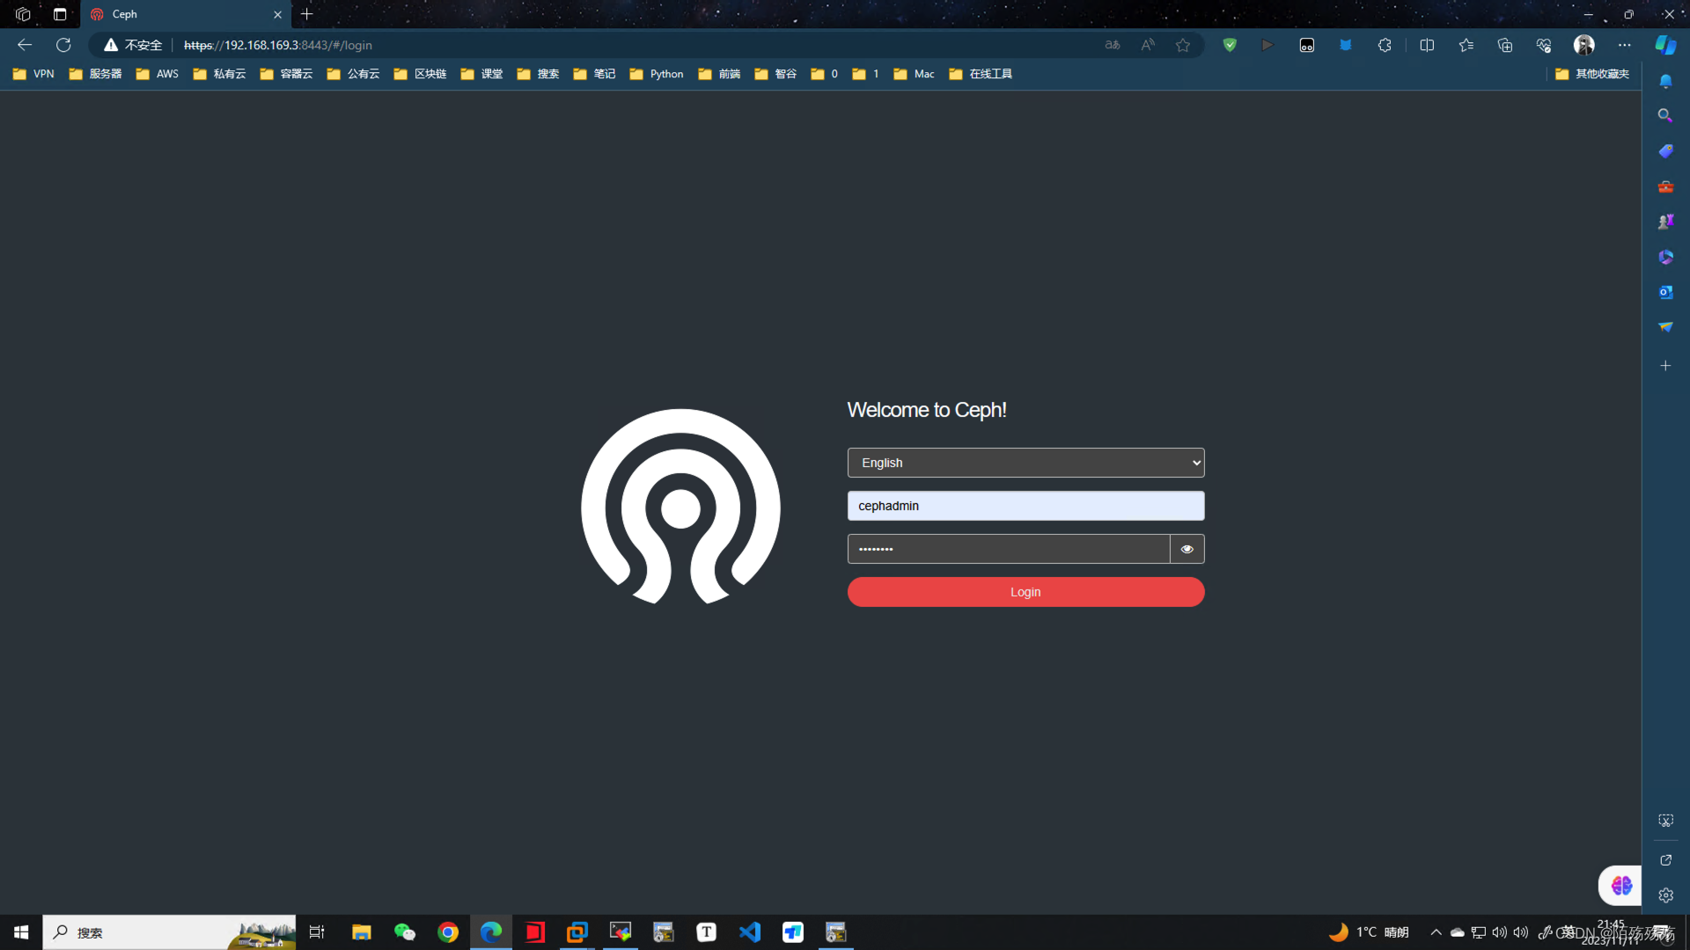The width and height of the screenshot is (1690, 950).
Task: Click the red Login button
Action: [1025, 592]
